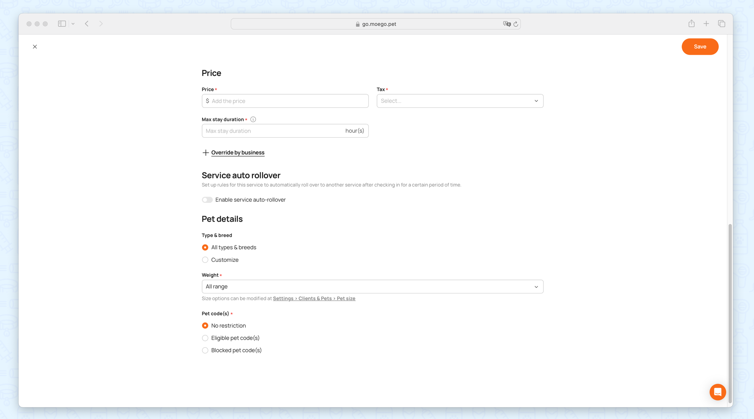Show tab overview icon in browser
Image resolution: width=754 pixels, height=419 pixels.
(x=722, y=24)
